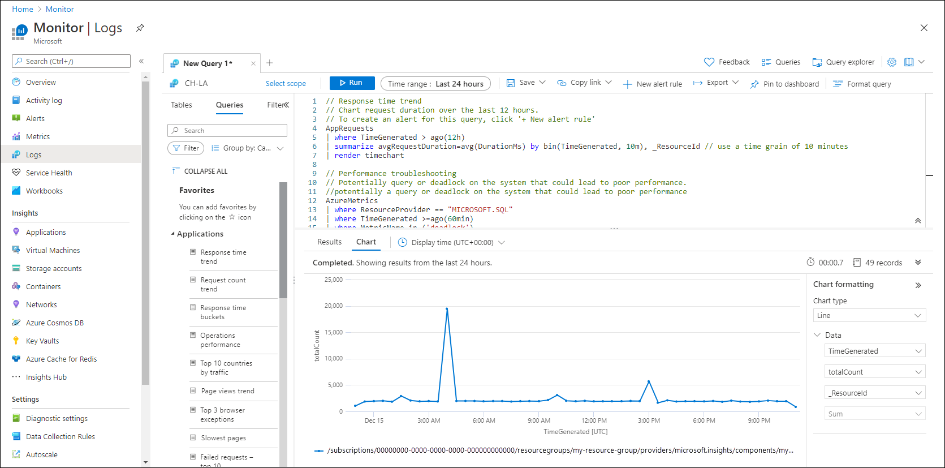Select the Chart tab

366,242
